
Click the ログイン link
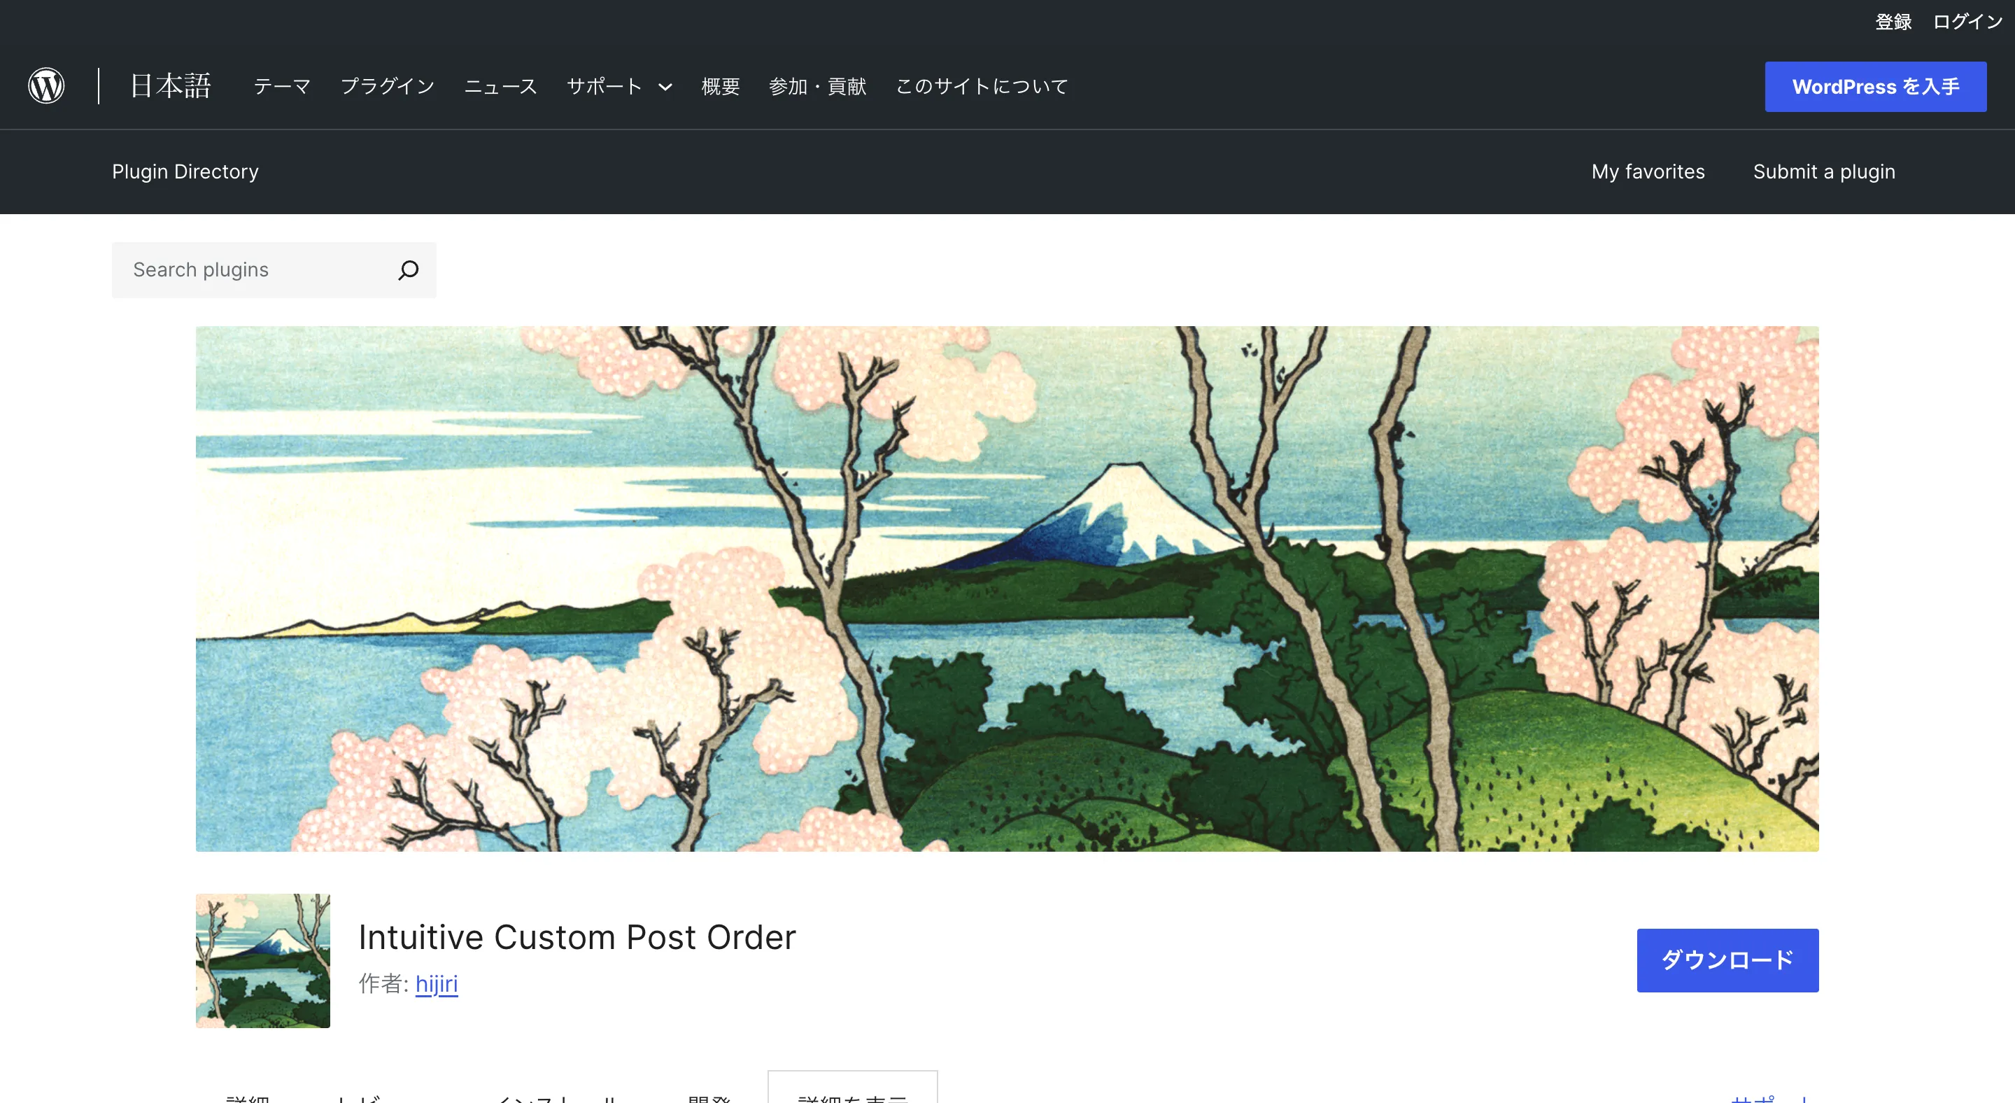1967,22
